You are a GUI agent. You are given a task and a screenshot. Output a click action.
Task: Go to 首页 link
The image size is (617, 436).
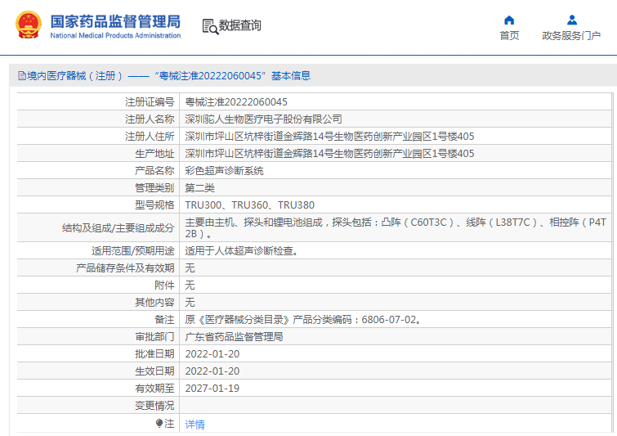[x=509, y=36]
